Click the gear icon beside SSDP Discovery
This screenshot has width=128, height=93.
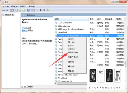tap(56, 23)
